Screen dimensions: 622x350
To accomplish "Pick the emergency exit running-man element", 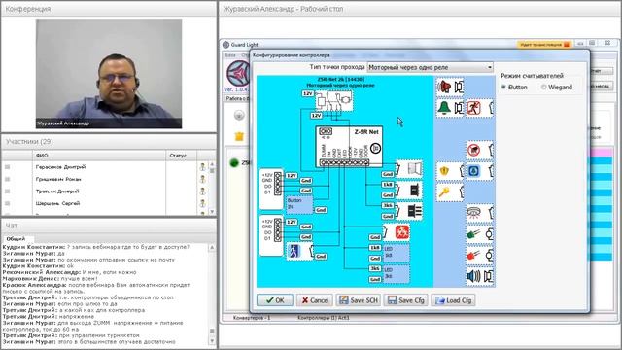I will point(479,108).
